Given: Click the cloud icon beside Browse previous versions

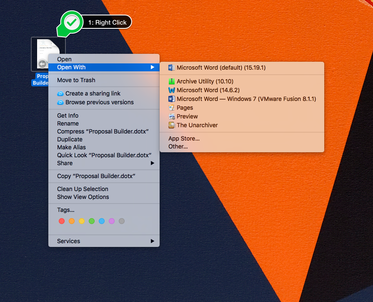Looking at the screenshot, I should (x=60, y=103).
